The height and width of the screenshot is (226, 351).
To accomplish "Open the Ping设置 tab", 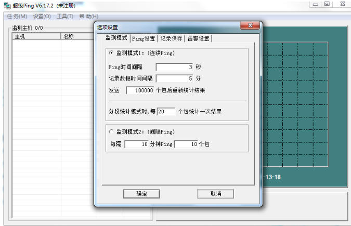I will [144, 38].
